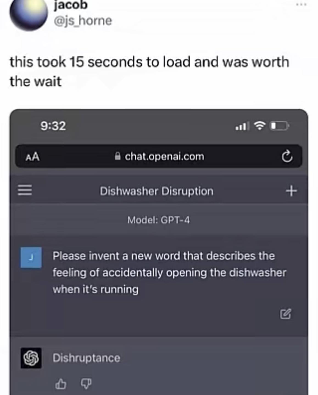Open the hamburger sidebar menu

coord(25,190)
